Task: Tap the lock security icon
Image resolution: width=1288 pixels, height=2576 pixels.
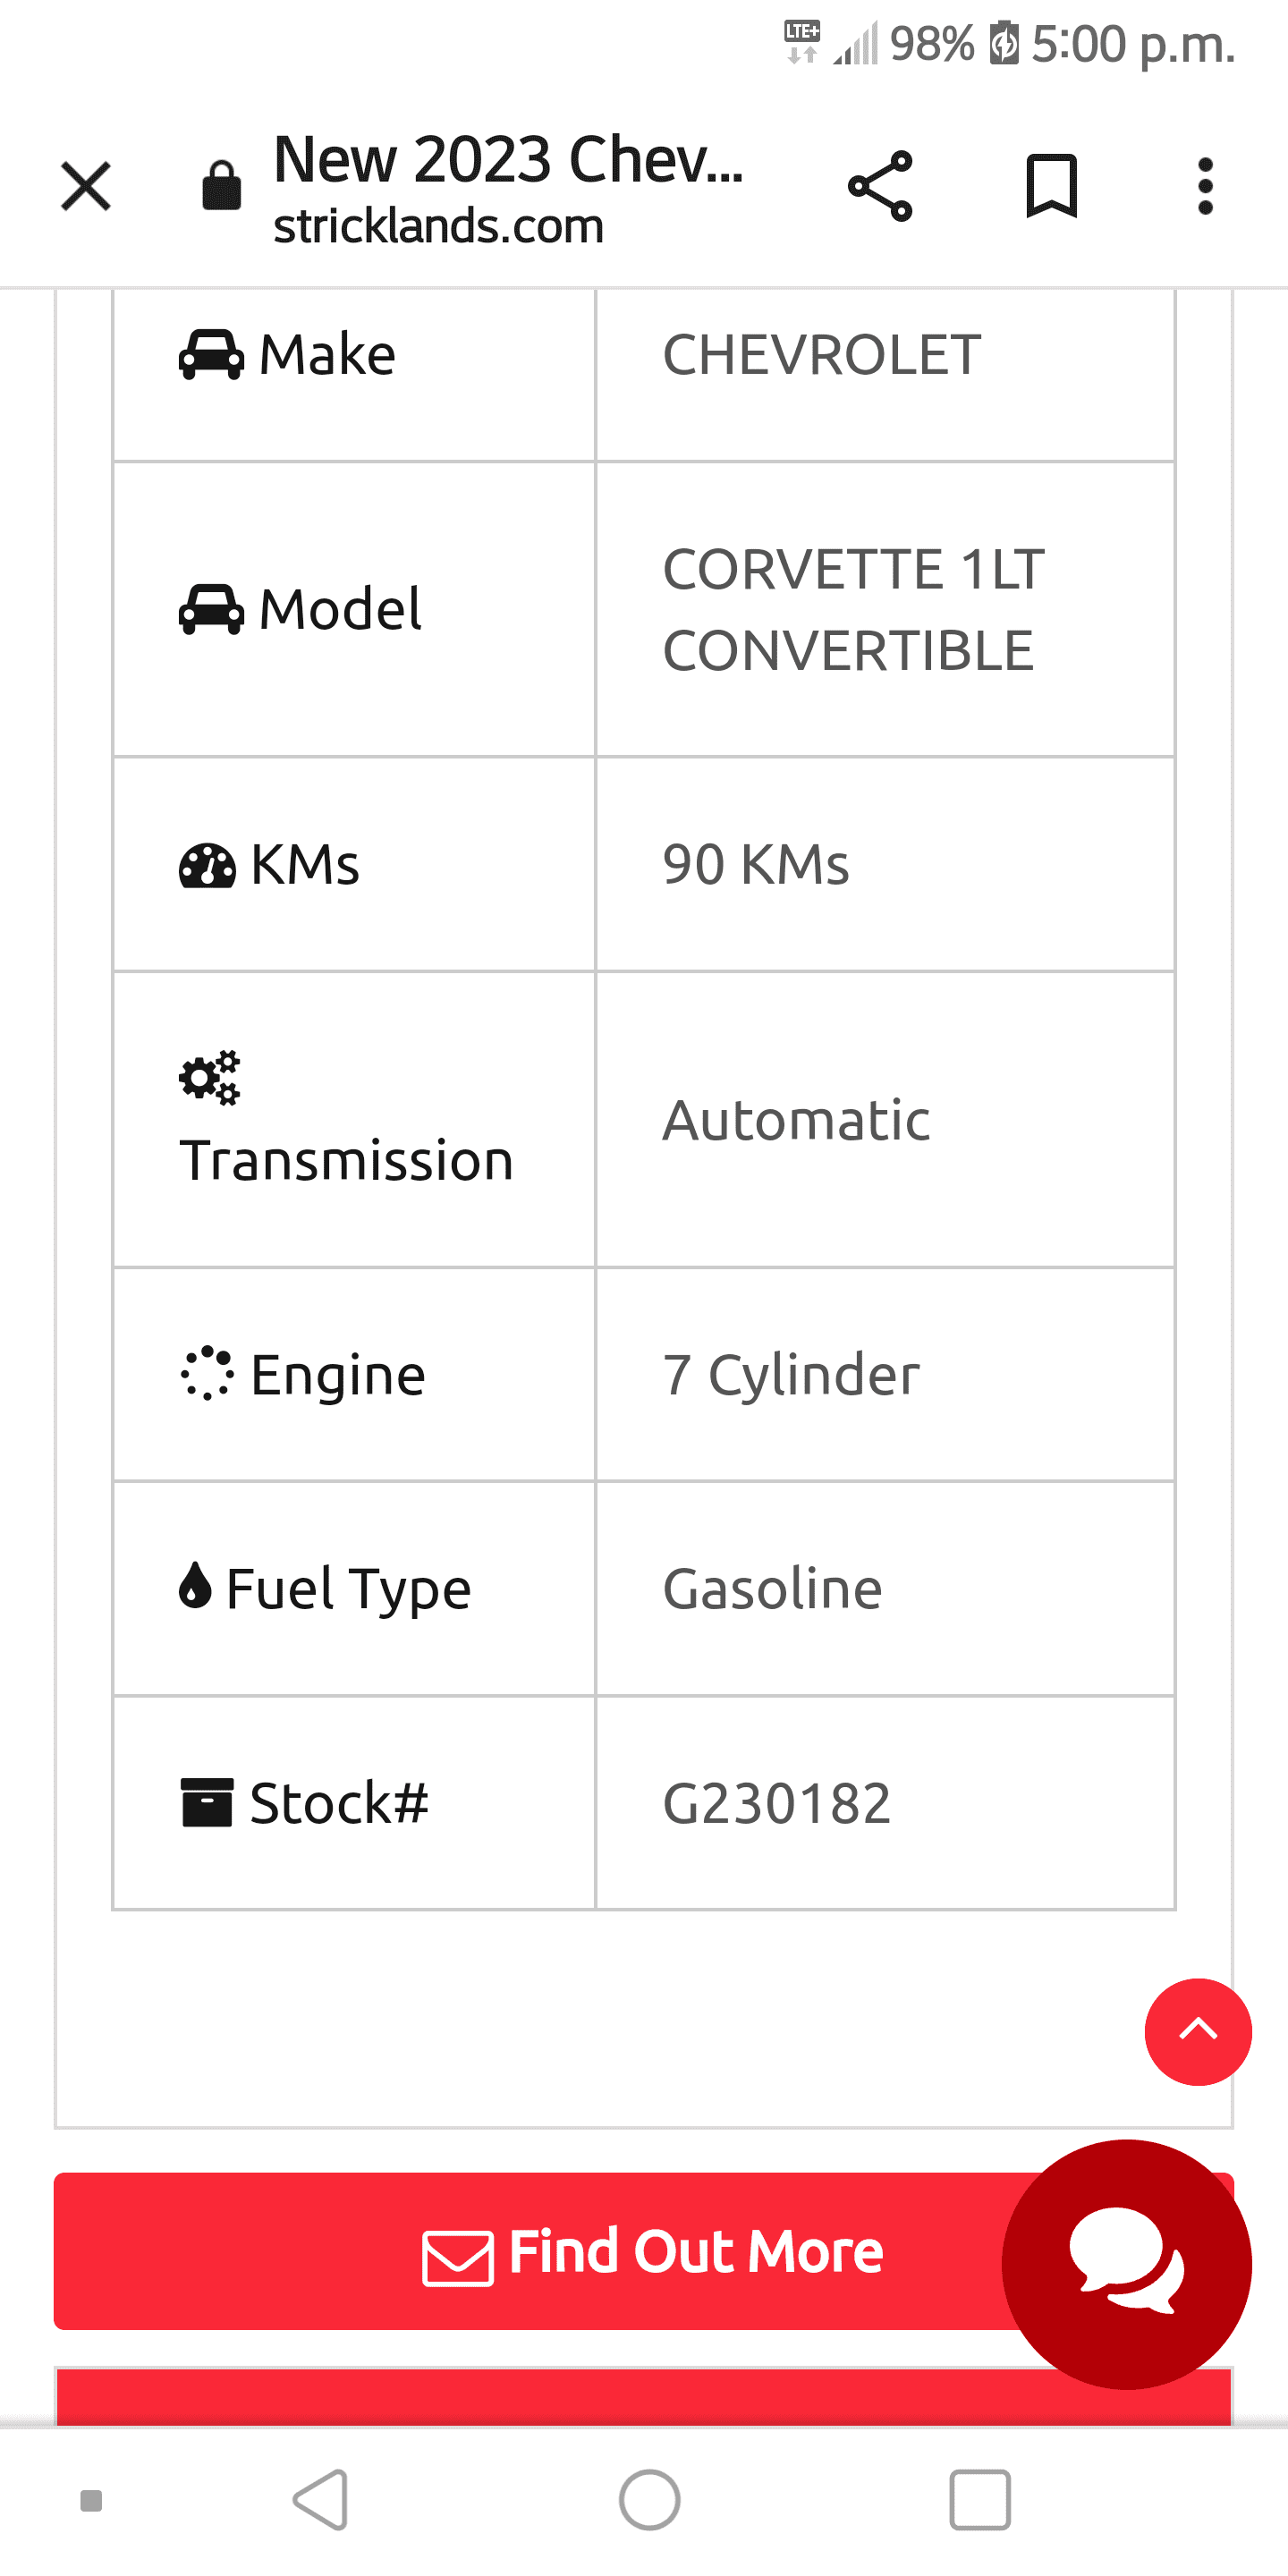Action: click(x=221, y=186)
